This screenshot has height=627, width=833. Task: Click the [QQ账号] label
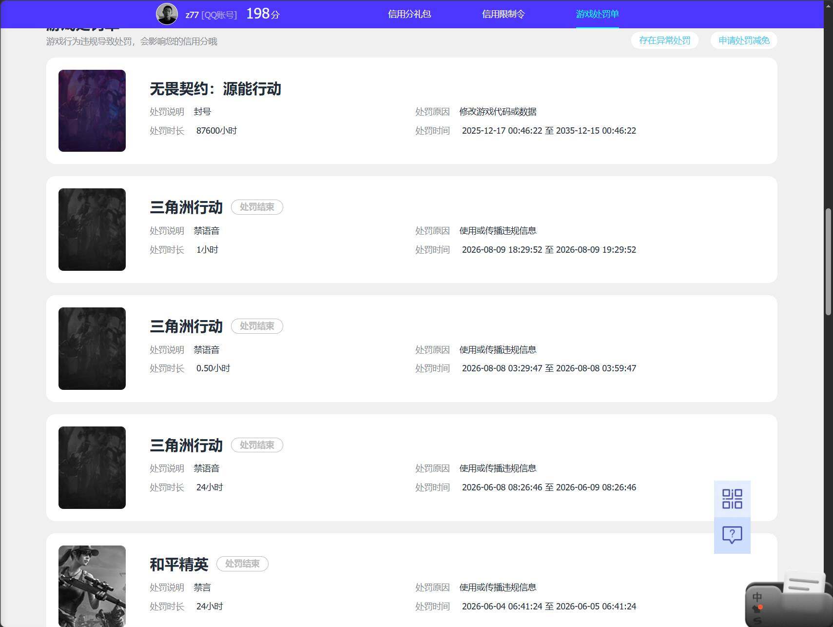pyautogui.click(x=219, y=15)
